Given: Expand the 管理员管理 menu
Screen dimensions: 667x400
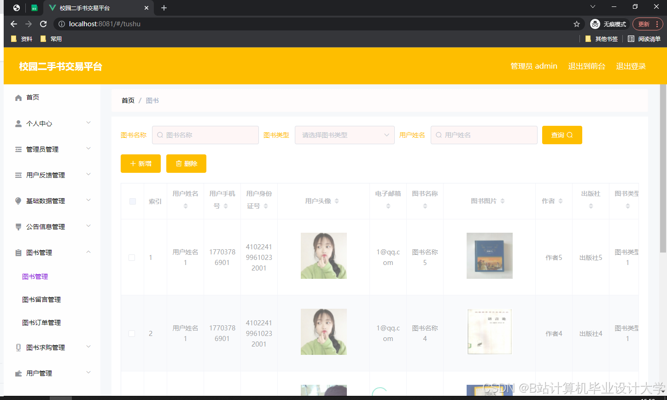Looking at the screenshot, I should (88, 148).
